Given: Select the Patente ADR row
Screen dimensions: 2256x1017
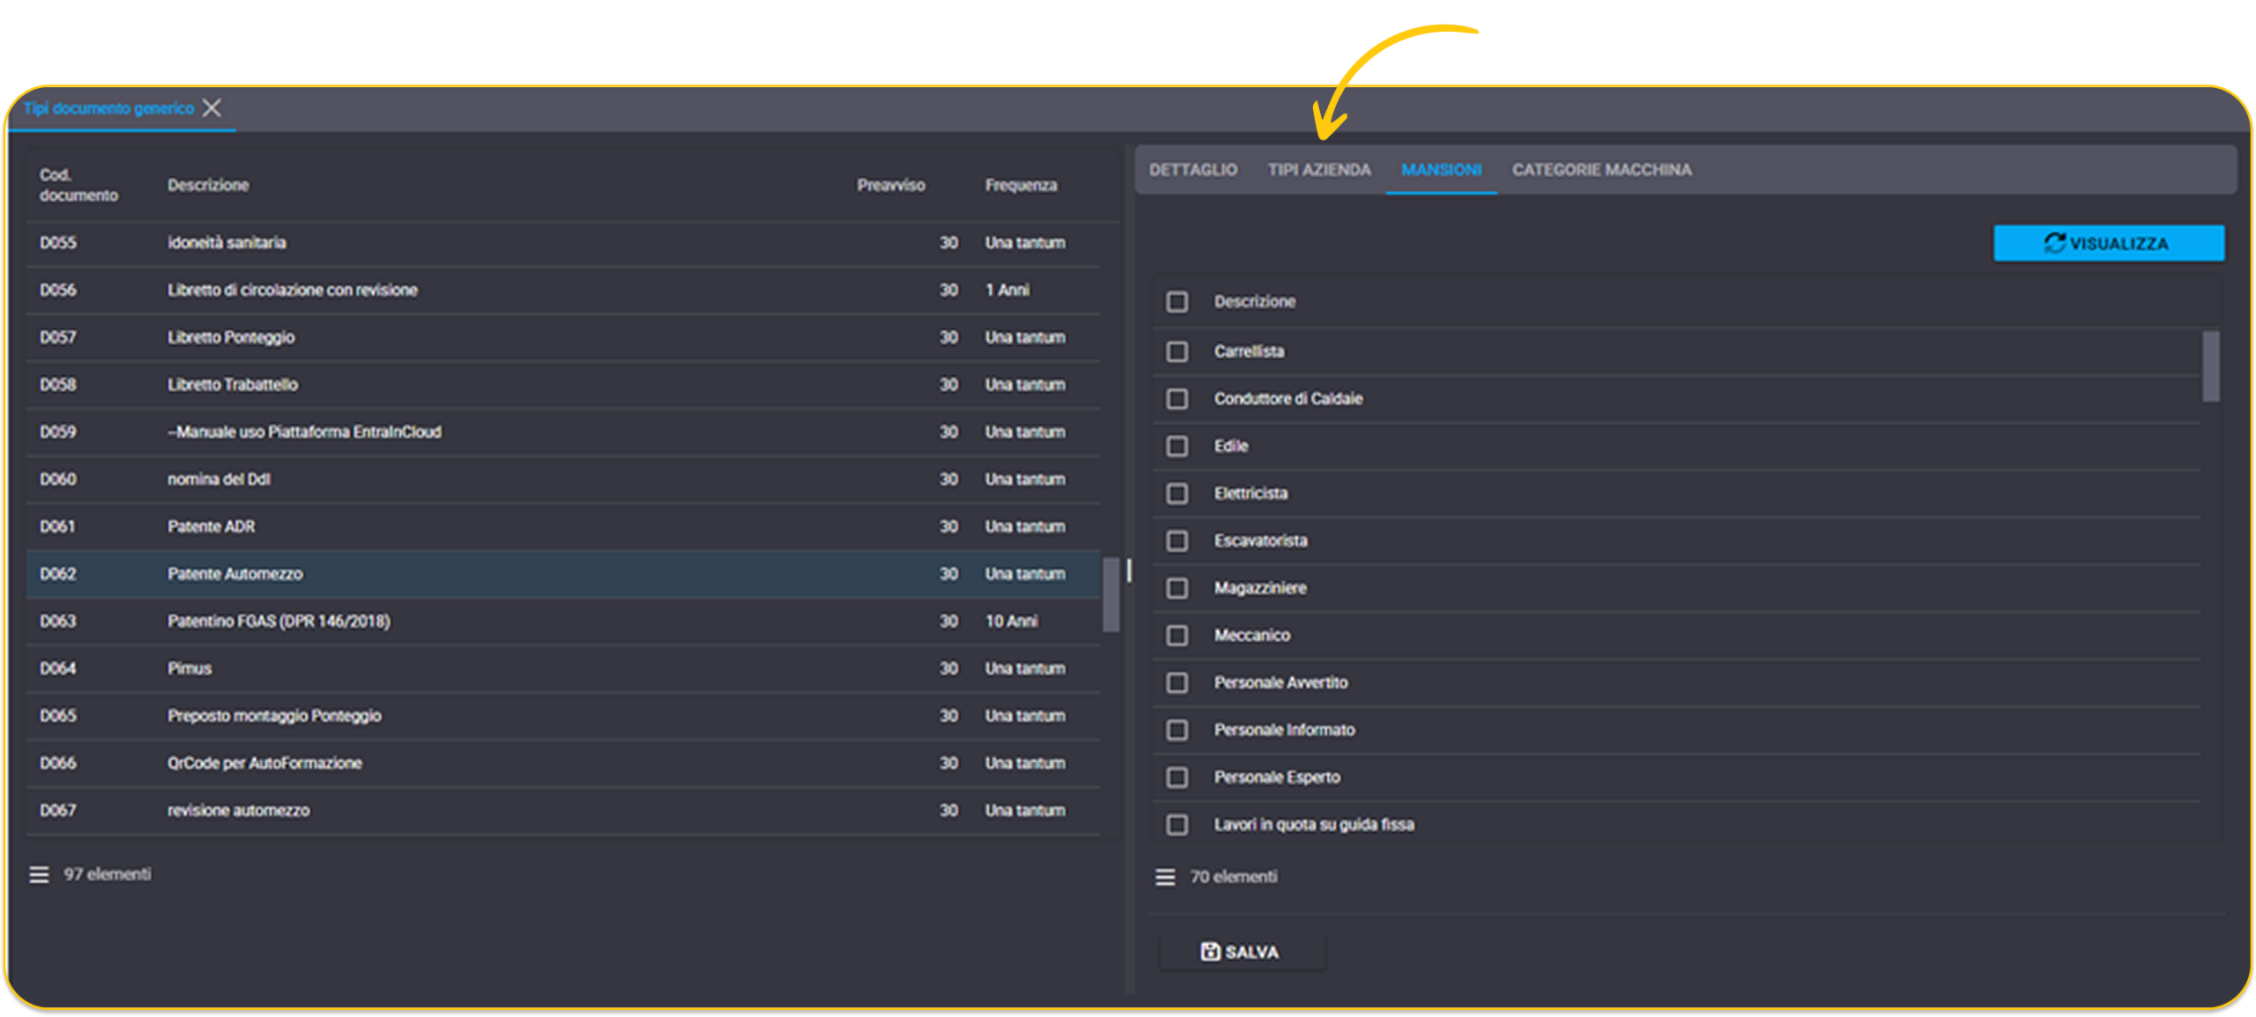Looking at the screenshot, I should (x=563, y=527).
